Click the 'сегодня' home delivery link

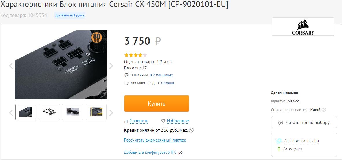168,83
